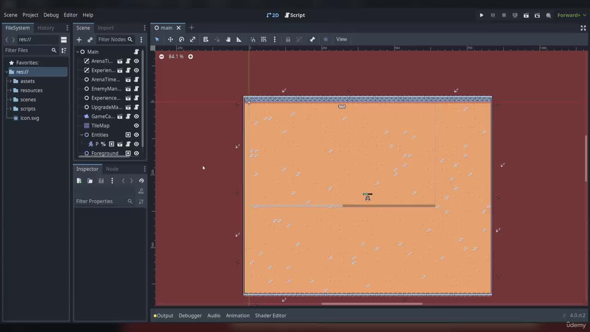Open the script attached to Main
Screen dimensions: 590x332
pyautogui.click(x=136, y=52)
